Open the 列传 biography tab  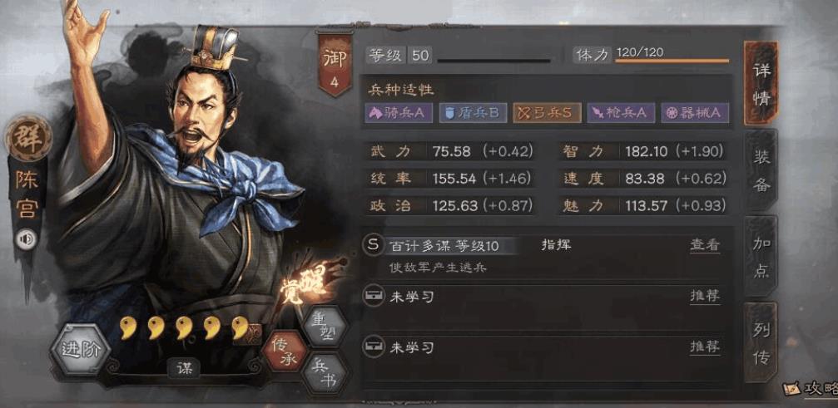(x=761, y=343)
